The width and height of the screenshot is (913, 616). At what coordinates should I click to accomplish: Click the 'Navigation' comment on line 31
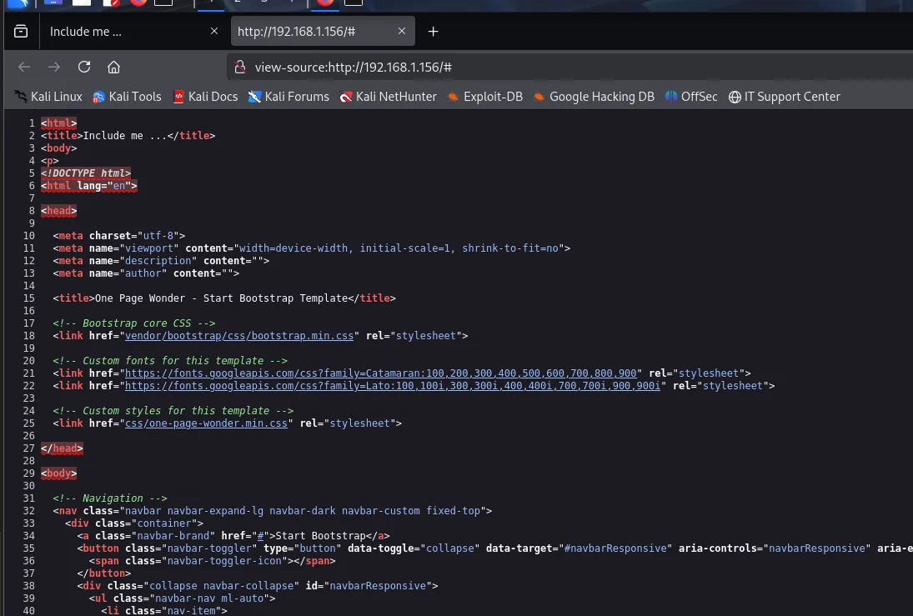point(110,498)
